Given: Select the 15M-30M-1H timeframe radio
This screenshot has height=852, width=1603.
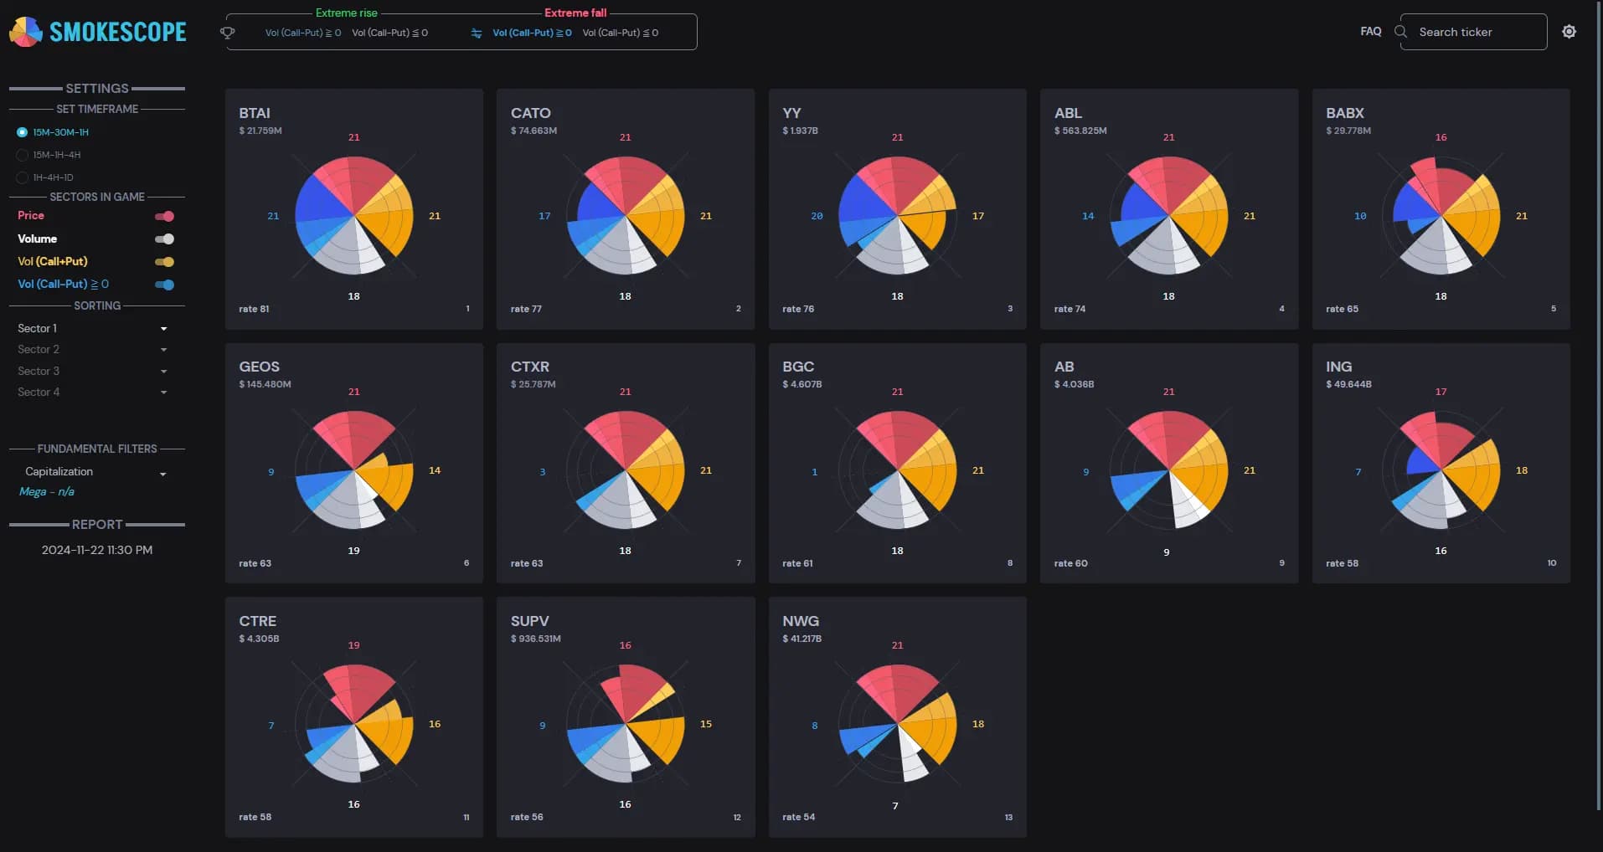Looking at the screenshot, I should pyautogui.click(x=22, y=132).
